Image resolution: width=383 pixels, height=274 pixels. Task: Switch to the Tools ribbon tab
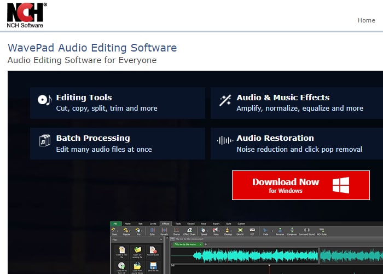(x=178, y=224)
